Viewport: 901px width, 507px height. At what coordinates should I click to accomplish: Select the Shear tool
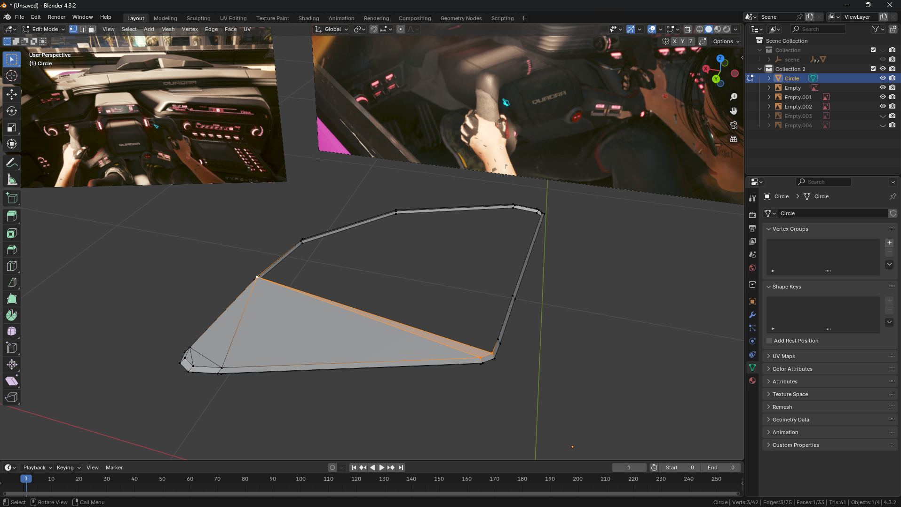pos(12,381)
